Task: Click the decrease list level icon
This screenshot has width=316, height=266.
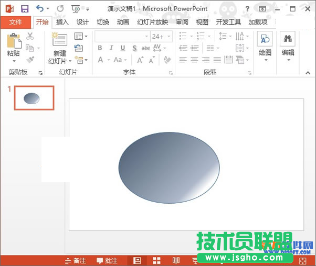Action: [183, 48]
